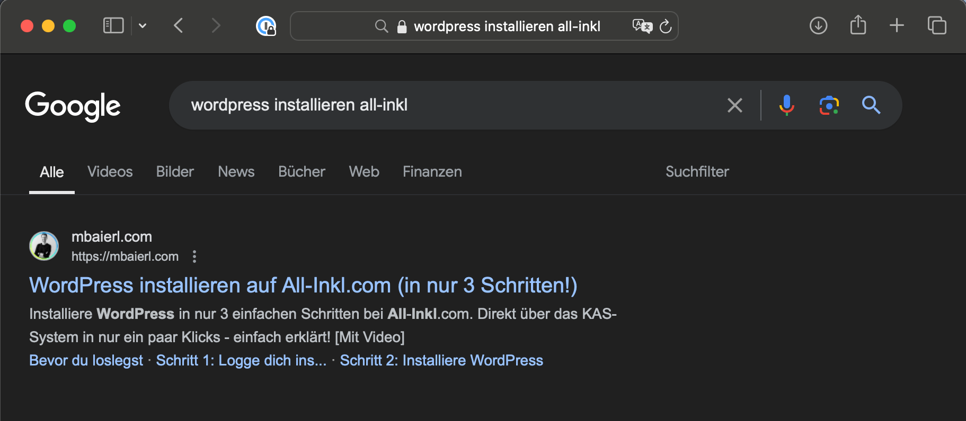Clear the search query with the X
Viewport: 966px width, 421px height.
735,105
